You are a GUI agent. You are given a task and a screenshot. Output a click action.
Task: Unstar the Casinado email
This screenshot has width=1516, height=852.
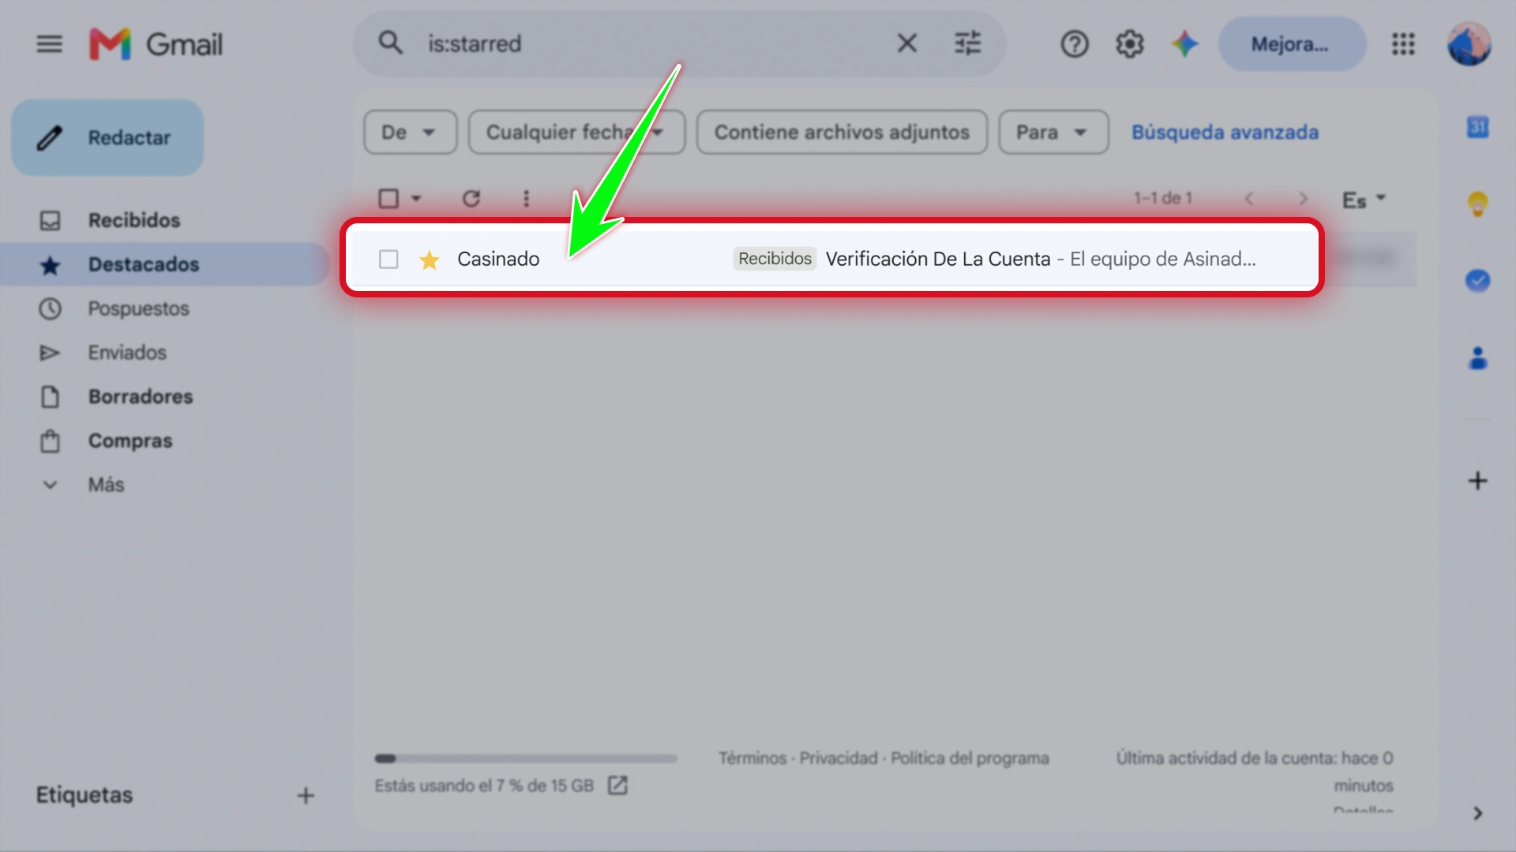point(429,260)
